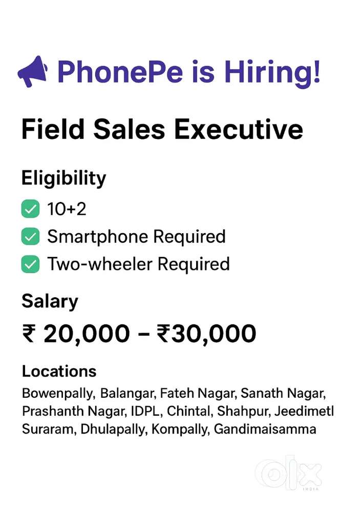Select the Bowenpally location name
The width and height of the screenshot is (341, 512).
click(58, 394)
